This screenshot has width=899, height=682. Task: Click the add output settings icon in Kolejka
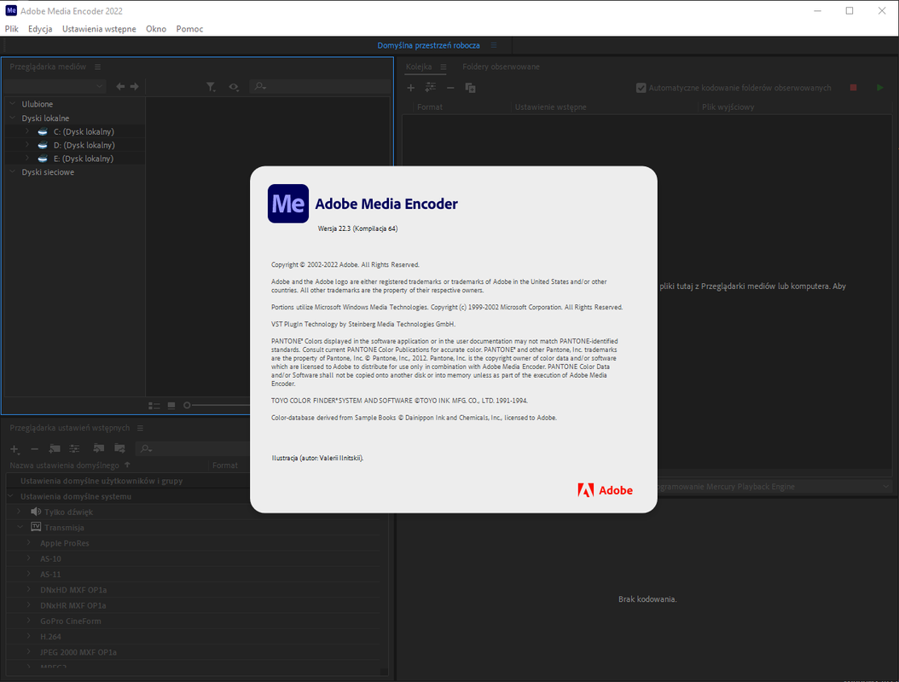pyautogui.click(x=430, y=87)
